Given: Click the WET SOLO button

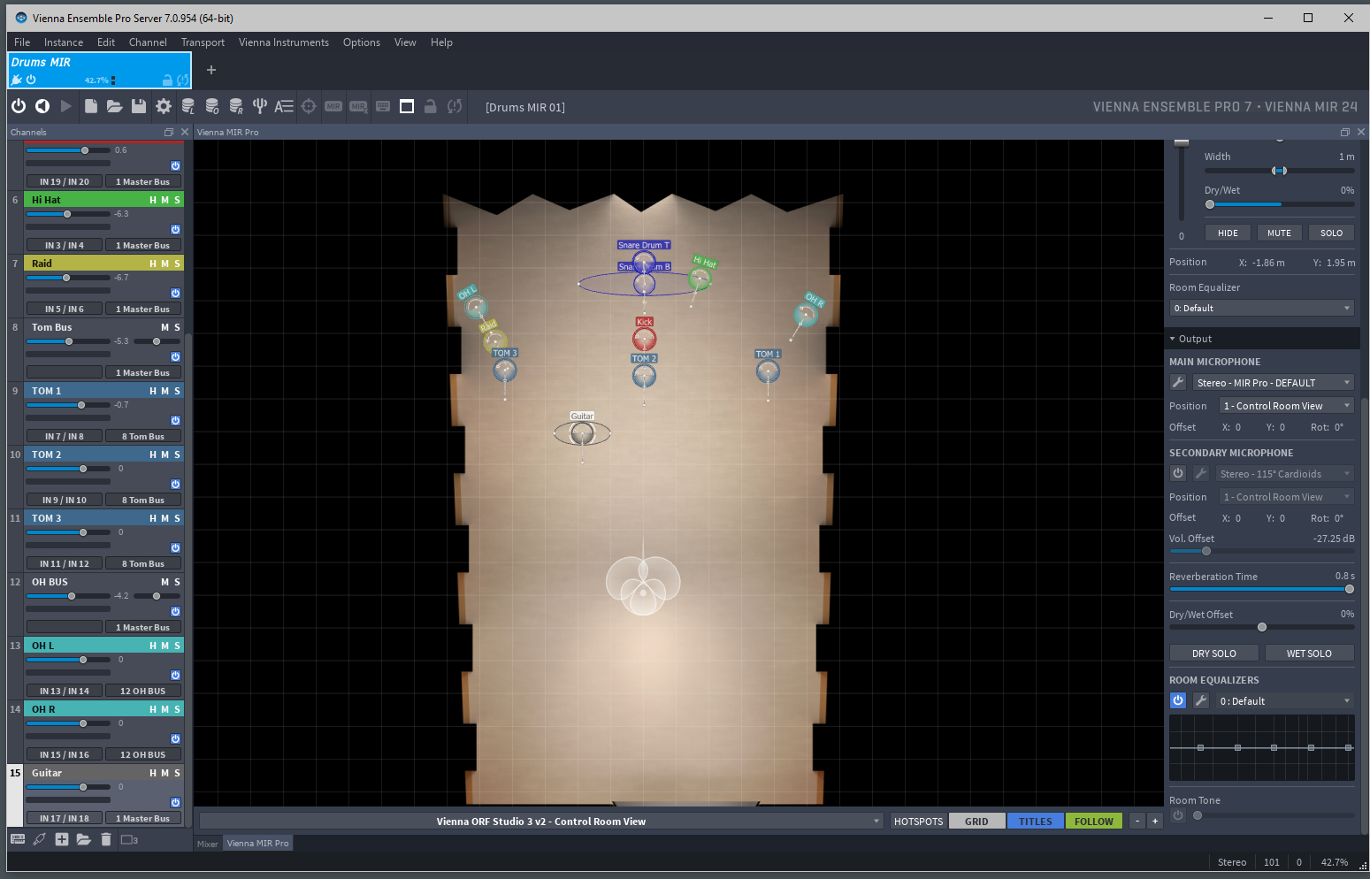Looking at the screenshot, I should click(1309, 653).
